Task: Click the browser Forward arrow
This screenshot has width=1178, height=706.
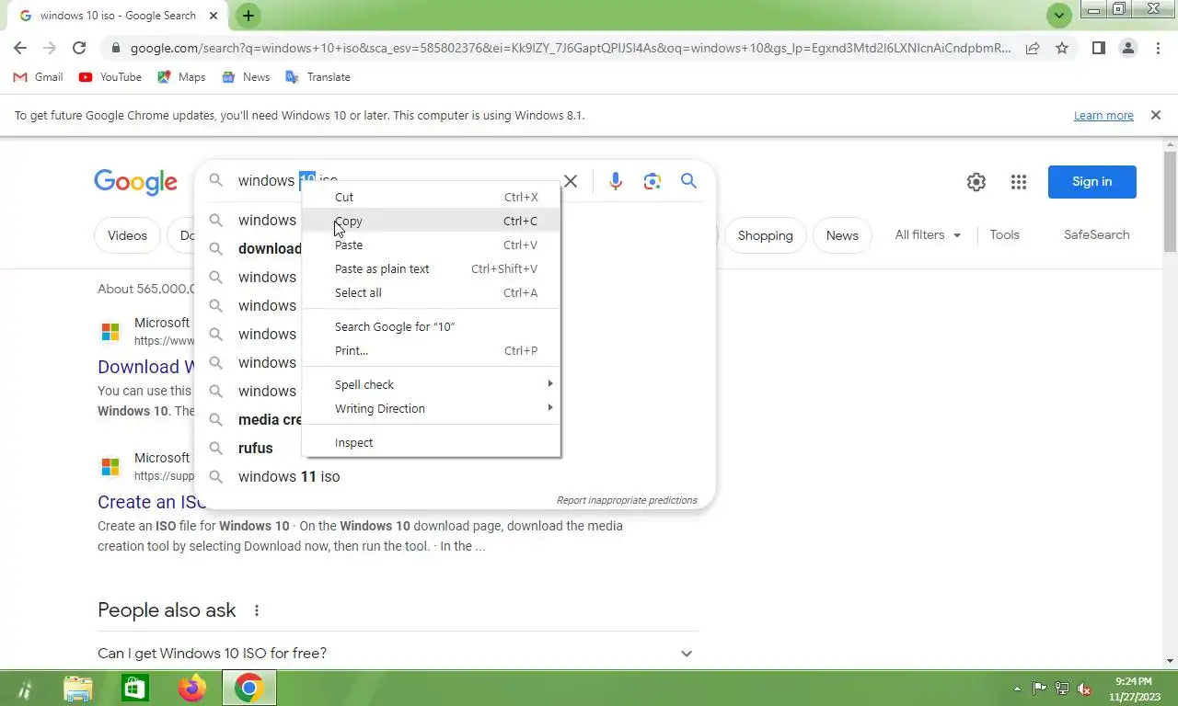Action: [x=50, y=48]
